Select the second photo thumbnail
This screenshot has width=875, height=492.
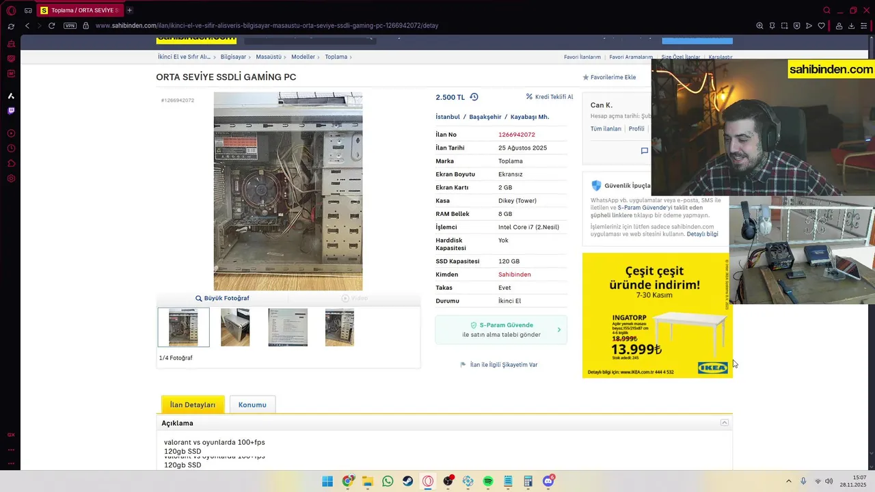235,327
